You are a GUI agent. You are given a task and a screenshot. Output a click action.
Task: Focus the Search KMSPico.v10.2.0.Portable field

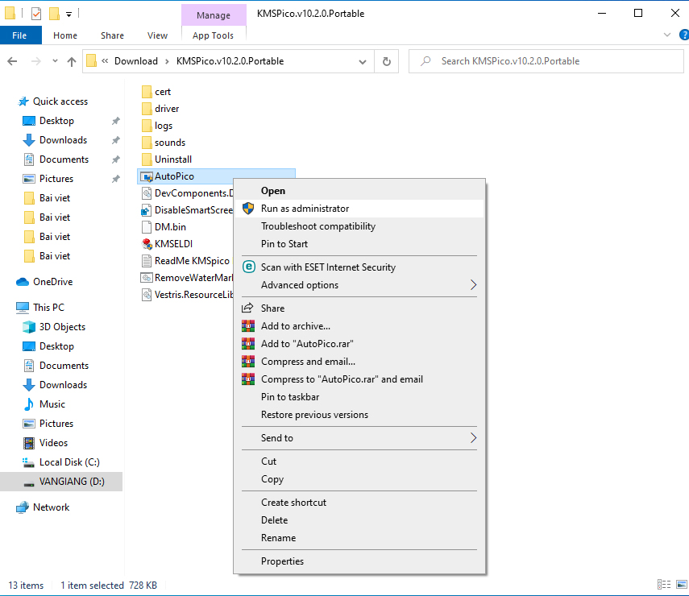click(x=546, y=61)
